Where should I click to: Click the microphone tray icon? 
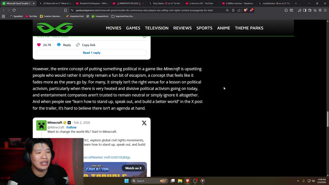coord(304,181)
